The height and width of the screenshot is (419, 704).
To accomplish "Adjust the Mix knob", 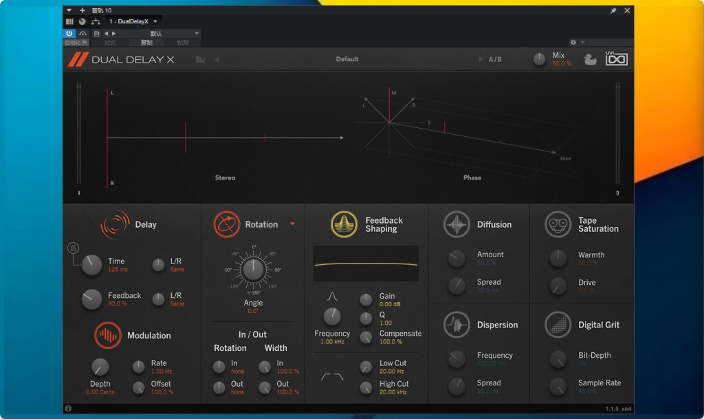I will (x=539, y=59).
